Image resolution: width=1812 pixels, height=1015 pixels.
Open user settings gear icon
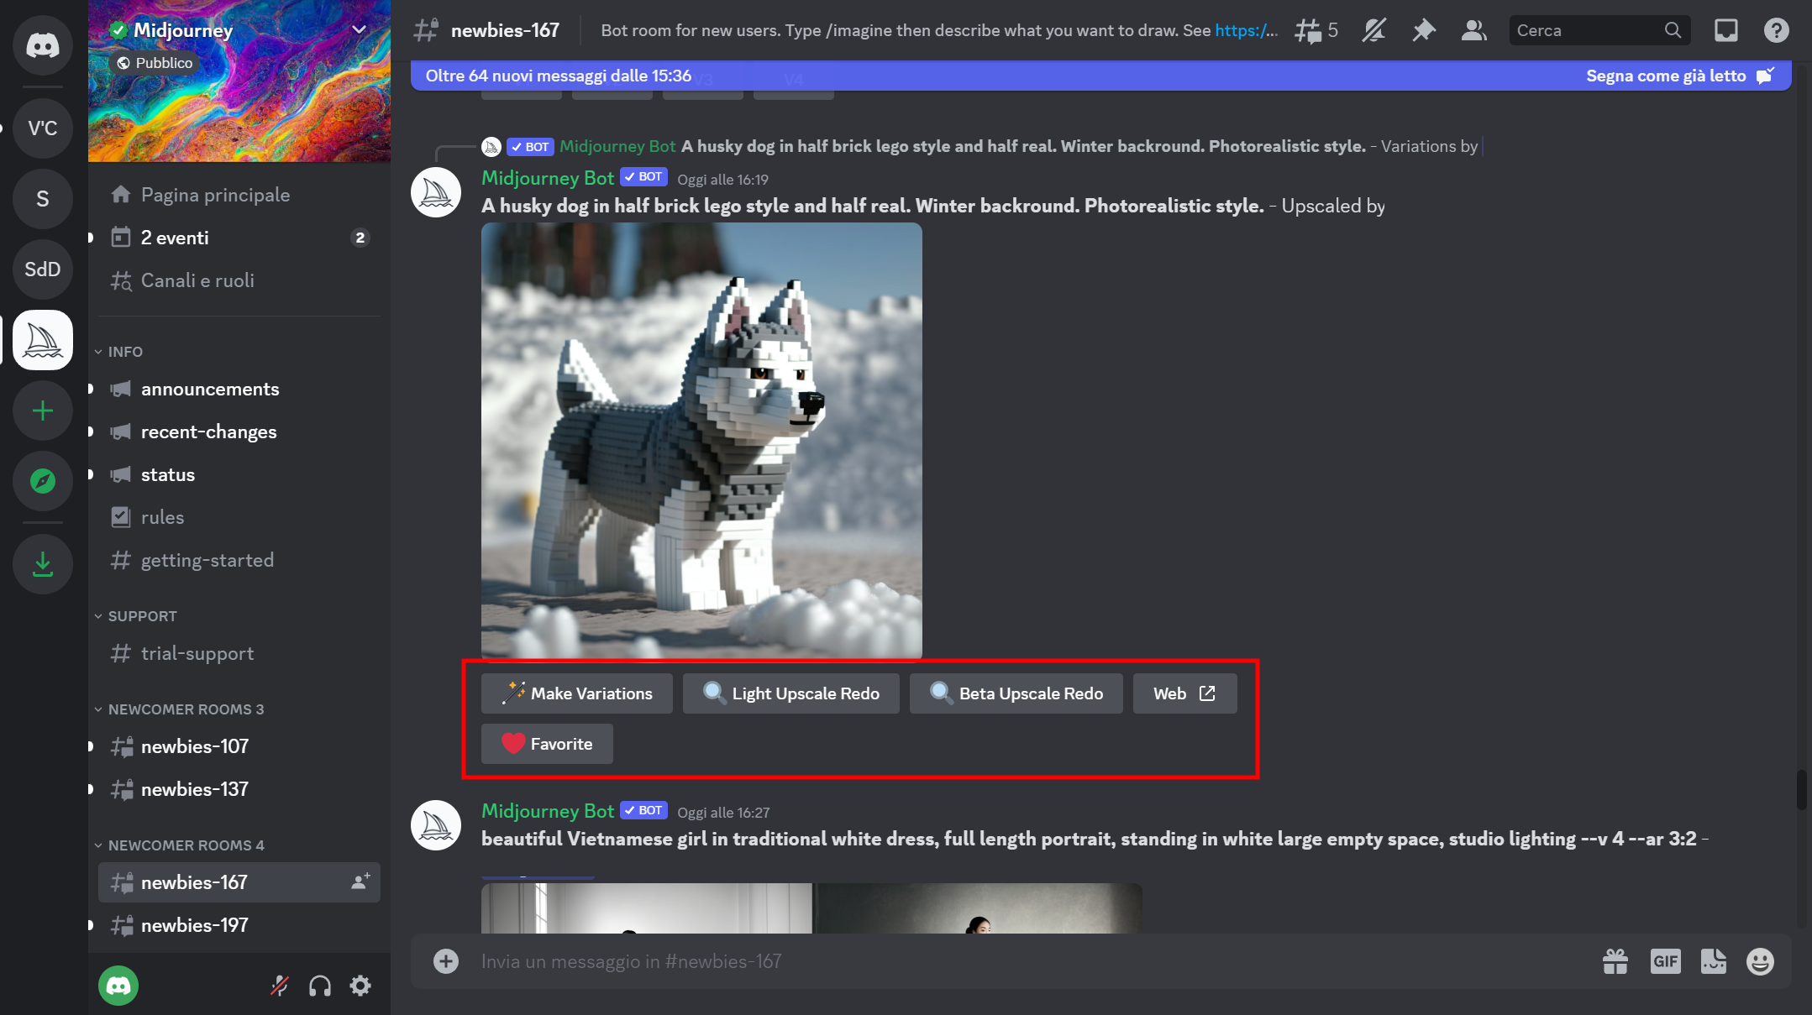click(360, 986)
